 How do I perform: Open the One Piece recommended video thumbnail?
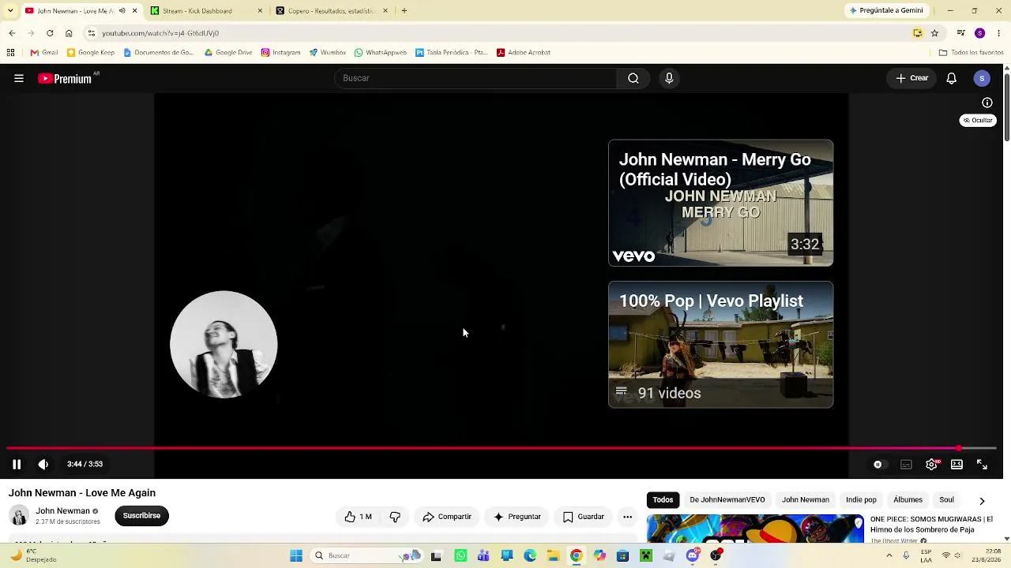click(x=755, y=529)
